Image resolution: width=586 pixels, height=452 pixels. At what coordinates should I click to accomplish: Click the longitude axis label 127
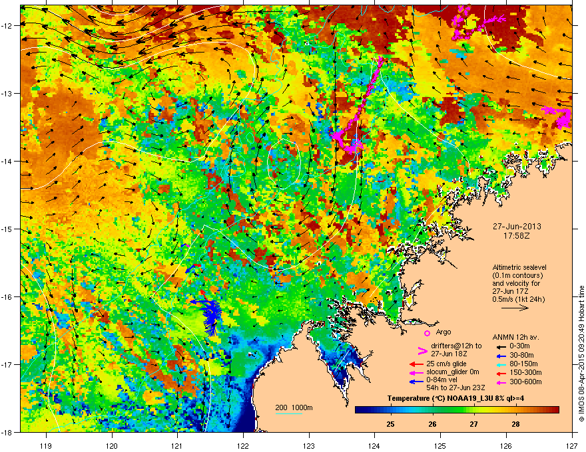[572, 445]
